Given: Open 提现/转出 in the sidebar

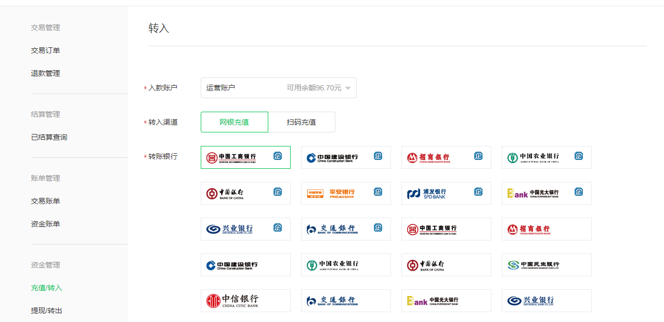Looking at the screenshot, I should tap(47, 311).
